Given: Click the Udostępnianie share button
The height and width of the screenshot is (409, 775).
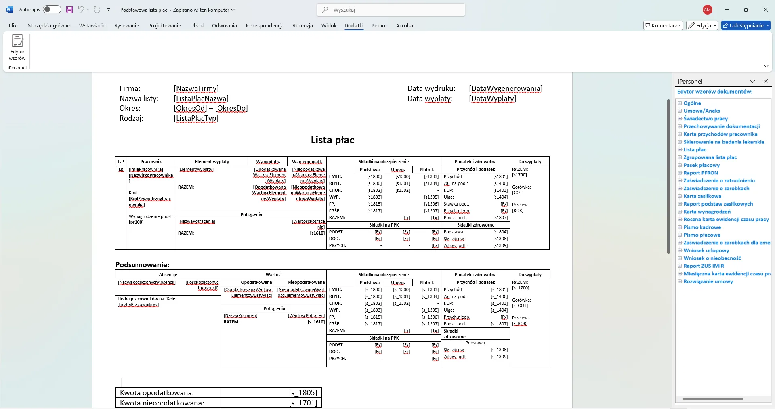Looking at the screenshot, I should pyautogui.click(x=746, y=25).
